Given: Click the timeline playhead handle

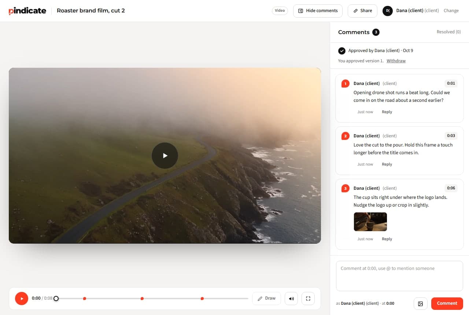Looking at the screenshot, I should (x=56, y=299).
